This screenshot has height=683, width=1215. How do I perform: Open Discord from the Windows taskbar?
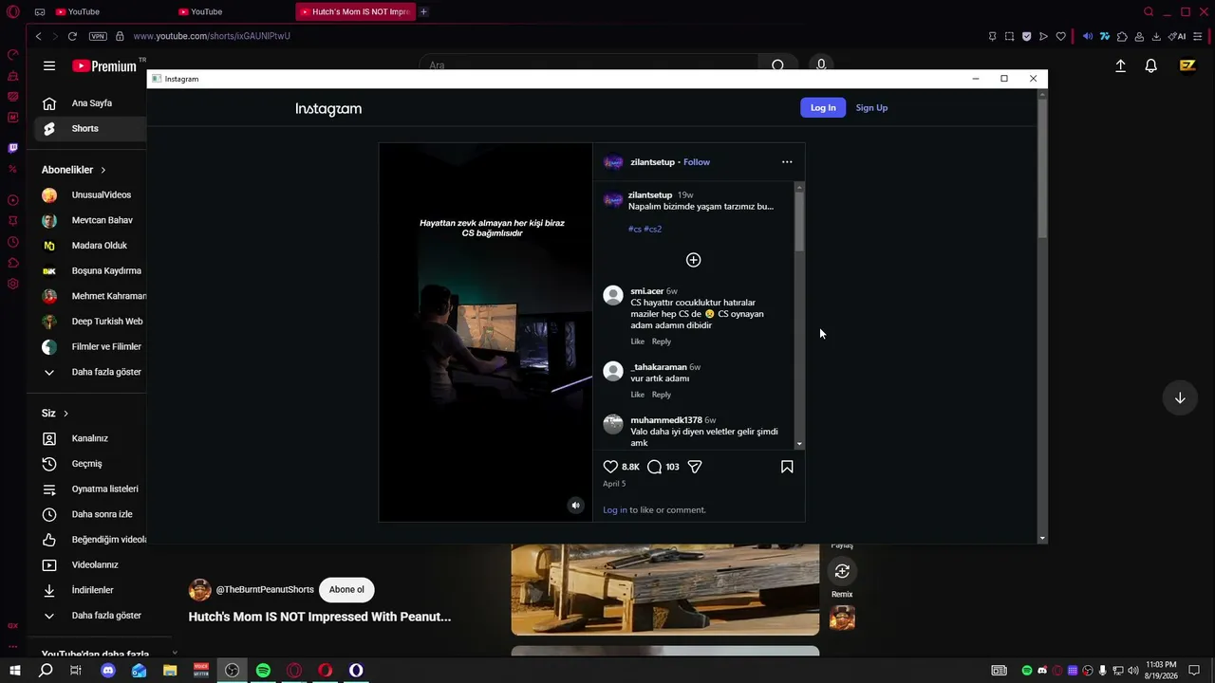[x=108, y=671]
